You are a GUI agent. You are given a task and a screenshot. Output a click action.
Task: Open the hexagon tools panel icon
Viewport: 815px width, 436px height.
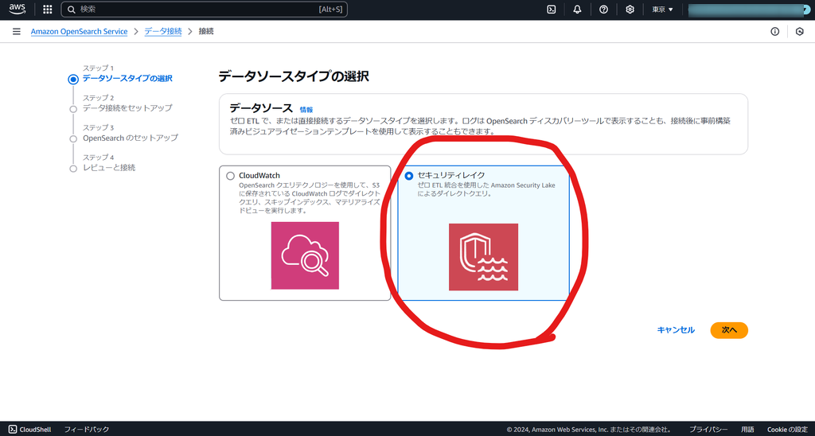pos(800,32)
